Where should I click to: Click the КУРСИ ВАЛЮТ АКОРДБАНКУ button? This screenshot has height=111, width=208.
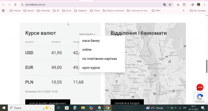(x=48, y=103)
